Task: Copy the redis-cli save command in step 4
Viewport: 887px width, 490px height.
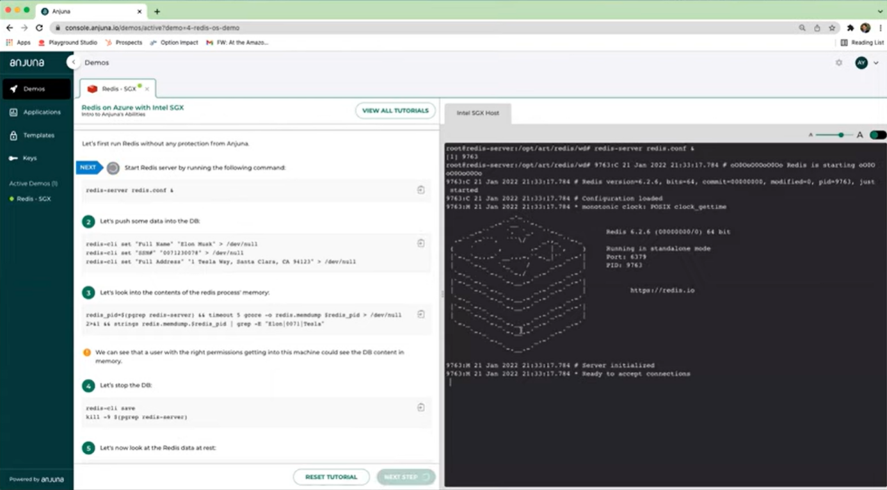Action: pos(421,407)
